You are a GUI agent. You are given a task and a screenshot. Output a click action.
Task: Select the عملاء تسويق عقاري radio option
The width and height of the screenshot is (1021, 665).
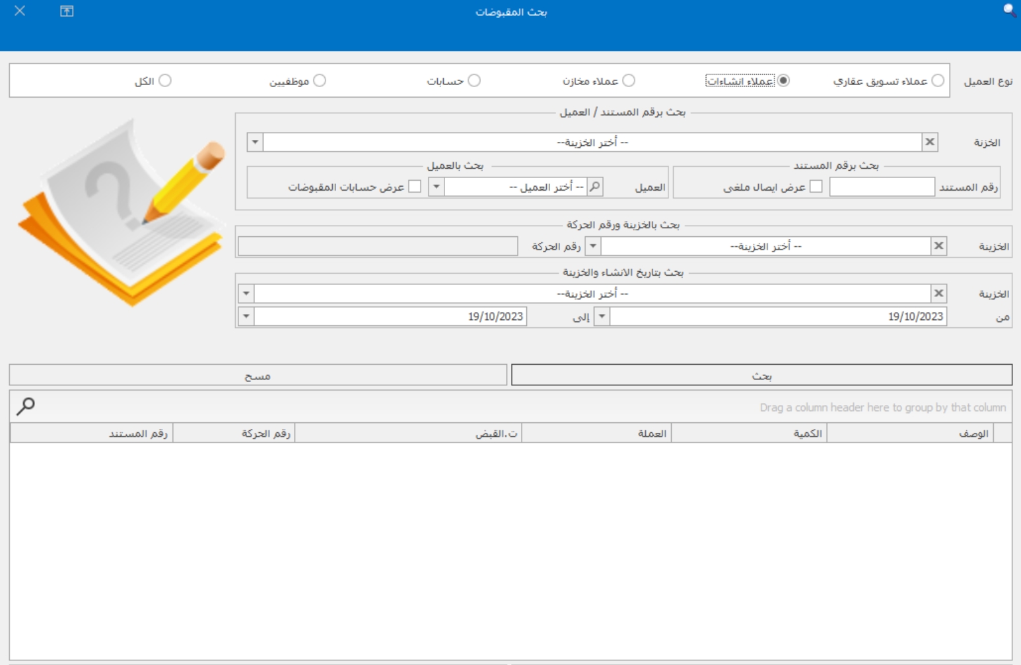click(938, 80)
